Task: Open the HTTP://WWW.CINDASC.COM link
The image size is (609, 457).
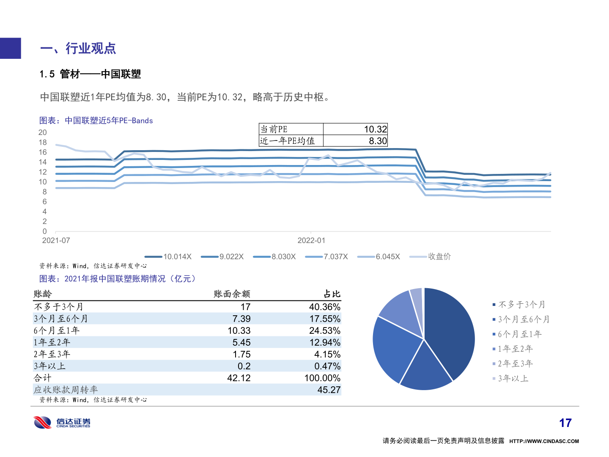Action: click(544, 441)
